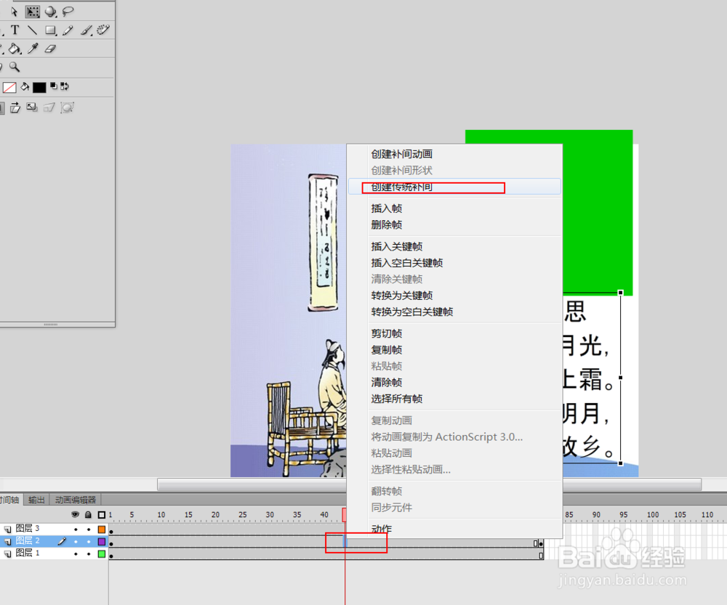Image resolution: width=727 pixels, height=605 pixels.
Task: Select layer 图层 3 in timeline
Action: (28, 529)
